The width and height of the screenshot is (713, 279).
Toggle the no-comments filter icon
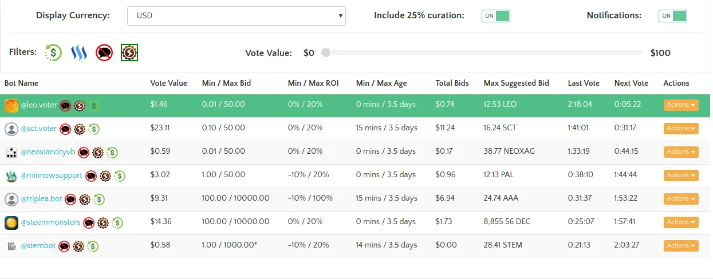[104, 53]
